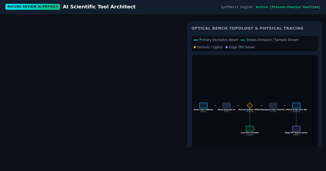Click the NATURE REVIEW AI/PHYSICS badge
326x171 pixels.
point(33,7)
